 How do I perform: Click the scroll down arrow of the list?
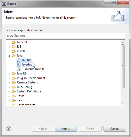[x=123, y=103]
